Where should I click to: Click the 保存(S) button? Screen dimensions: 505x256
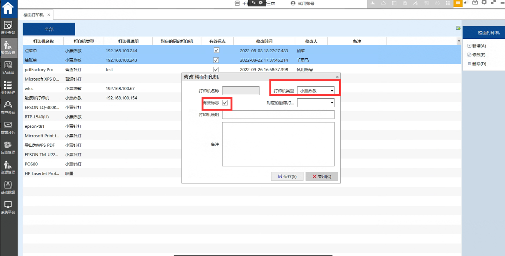[x=287, y=176]
